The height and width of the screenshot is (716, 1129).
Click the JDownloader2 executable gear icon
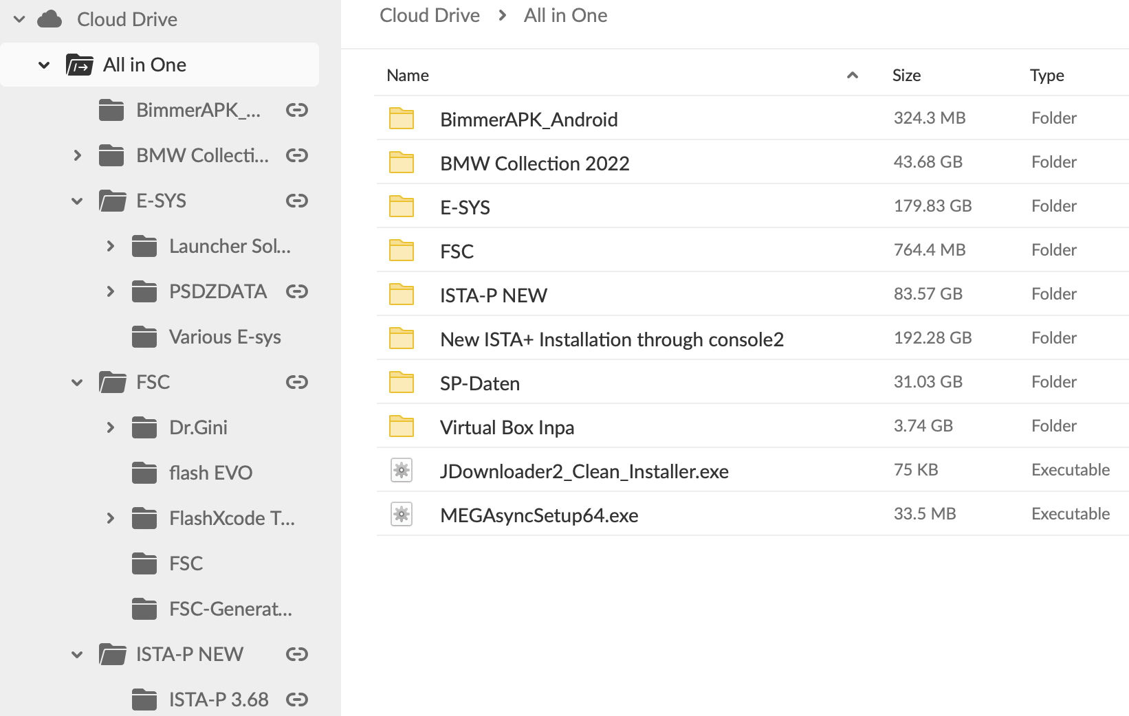tap(402, 470)
